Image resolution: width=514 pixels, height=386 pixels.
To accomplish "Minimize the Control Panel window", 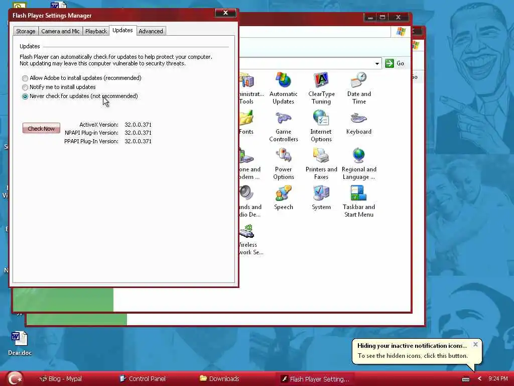I will (x=370, y=18).
